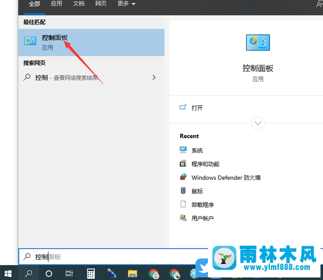Switch to the 文档 tab

pos(79,4)
